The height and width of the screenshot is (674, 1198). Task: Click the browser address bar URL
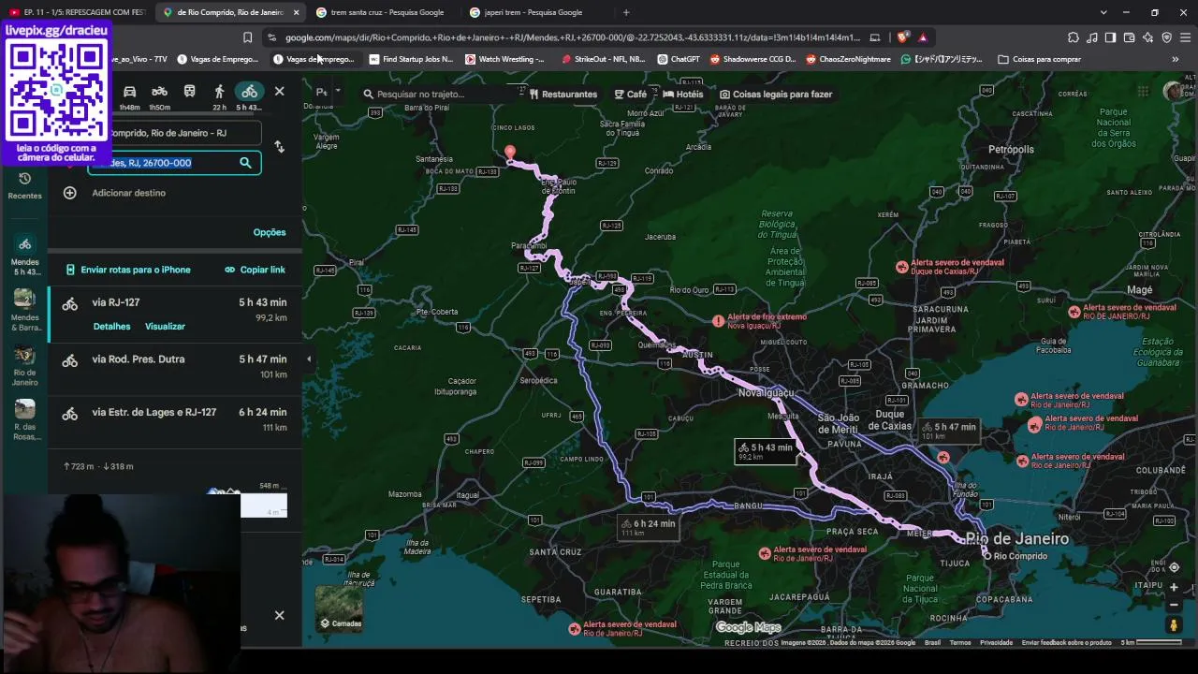coord(572,37)
